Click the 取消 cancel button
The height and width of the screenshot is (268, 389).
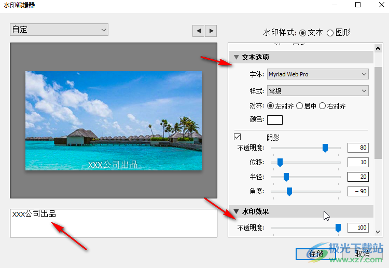click(x=363, y=254)
